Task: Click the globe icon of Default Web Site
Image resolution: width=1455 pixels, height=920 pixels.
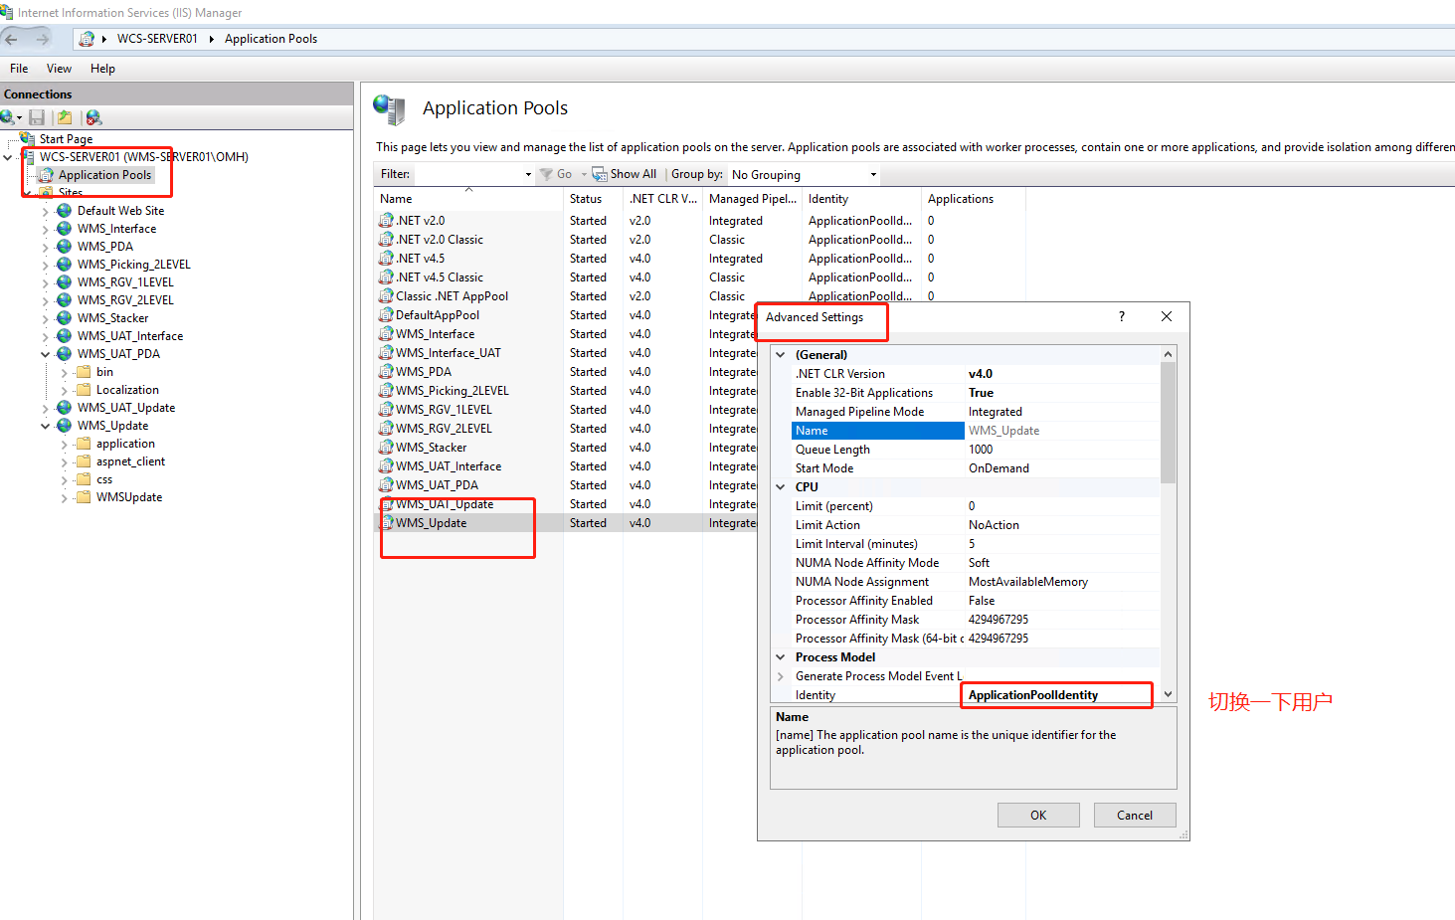Action: [65, 211]
